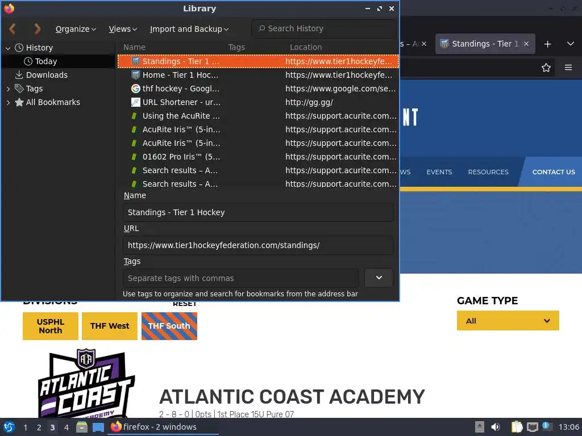Select the 'Standings - Tier 1' history row
The width and height of the screenshot is (582, 436).
[259, 61]
